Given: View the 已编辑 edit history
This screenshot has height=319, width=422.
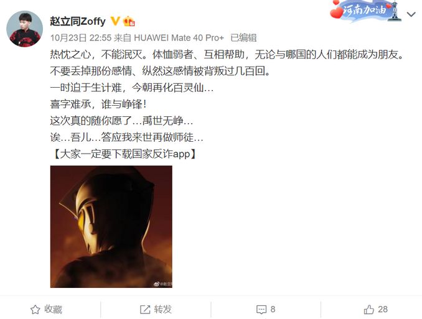Looking at the screenshot, I should tap(243, 38).
